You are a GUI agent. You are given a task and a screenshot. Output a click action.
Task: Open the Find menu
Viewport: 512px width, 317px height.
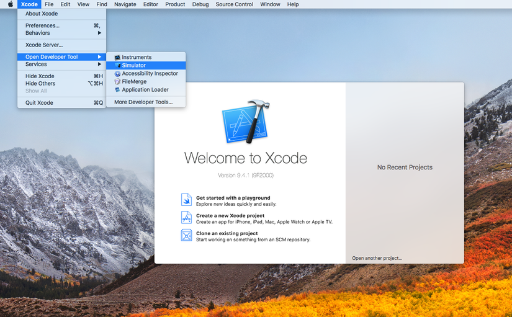102,4
